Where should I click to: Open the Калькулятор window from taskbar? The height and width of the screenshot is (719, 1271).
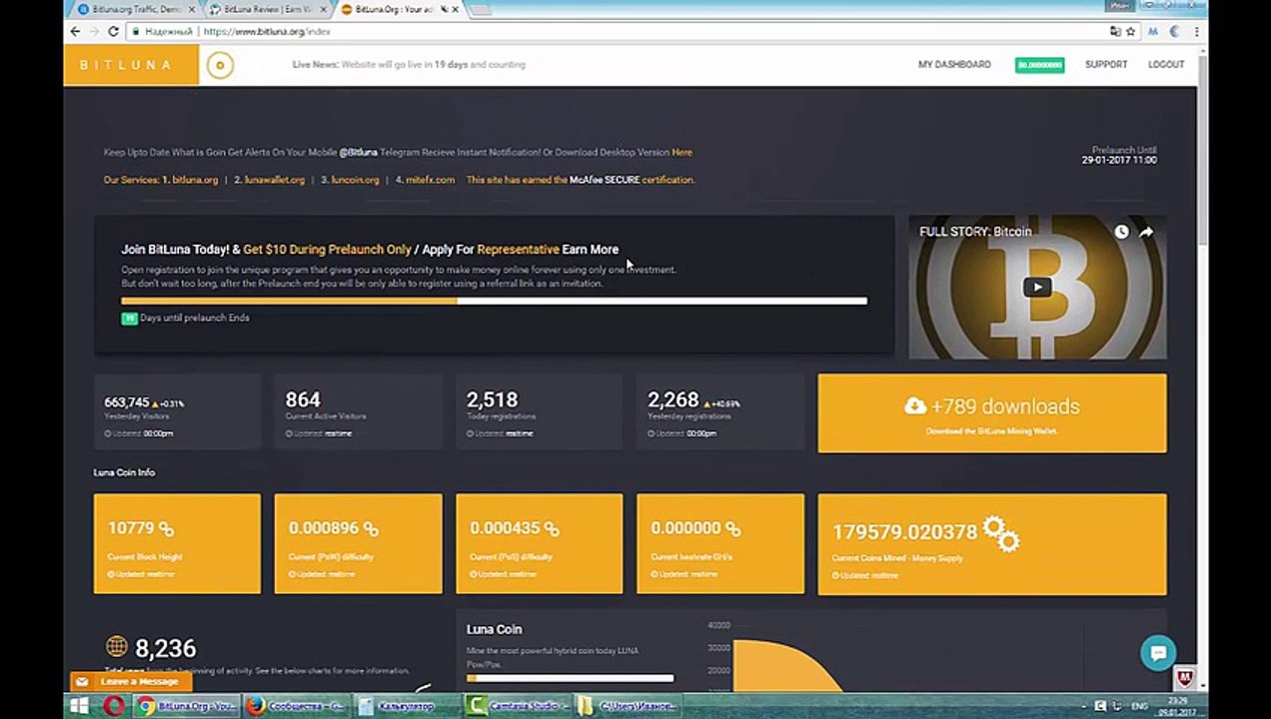tap(406, 706)
